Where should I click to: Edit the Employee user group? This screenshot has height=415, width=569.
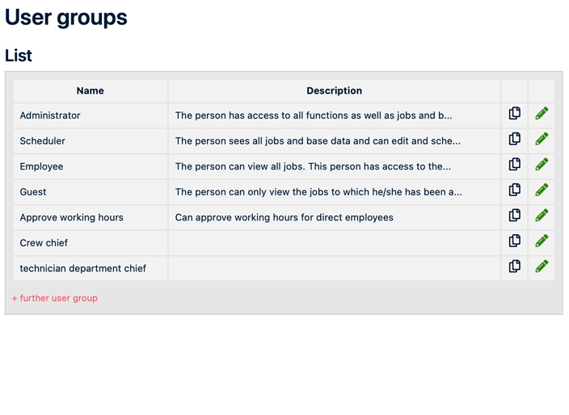(542, 166)
